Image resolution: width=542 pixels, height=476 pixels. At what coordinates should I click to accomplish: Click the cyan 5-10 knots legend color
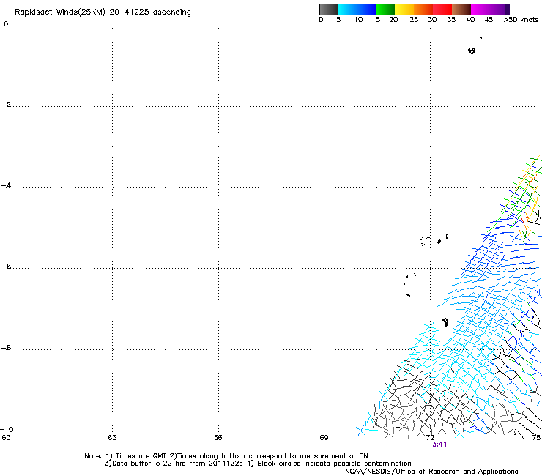[x=347, y=9]
